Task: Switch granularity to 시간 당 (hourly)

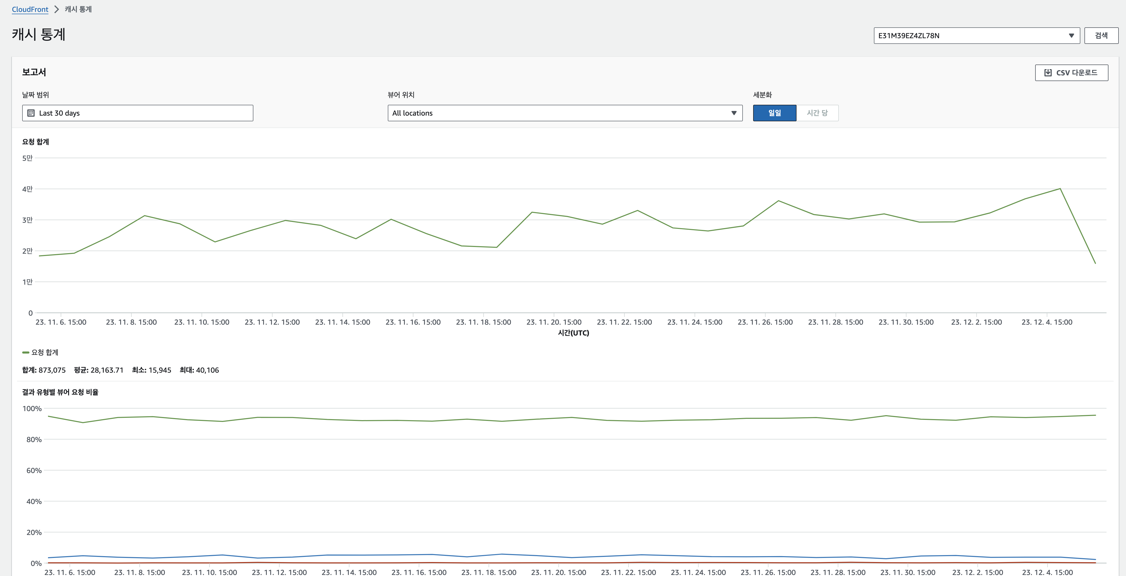Action: pos(817,113)
